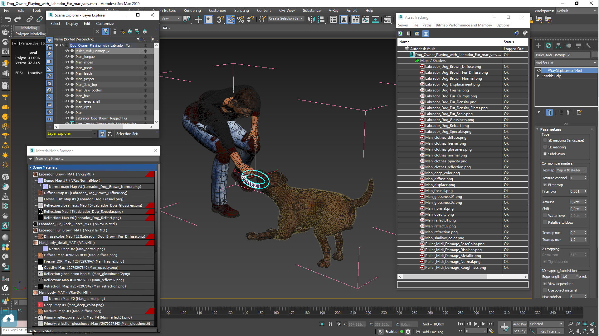Open the Selected key filter dropdown
The height and width of the screenshot is (336, 599).
546,324
